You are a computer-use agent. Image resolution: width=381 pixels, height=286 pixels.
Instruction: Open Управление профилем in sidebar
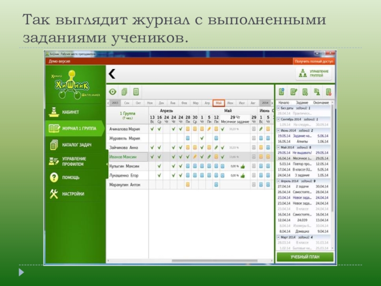tap(75, 161)
